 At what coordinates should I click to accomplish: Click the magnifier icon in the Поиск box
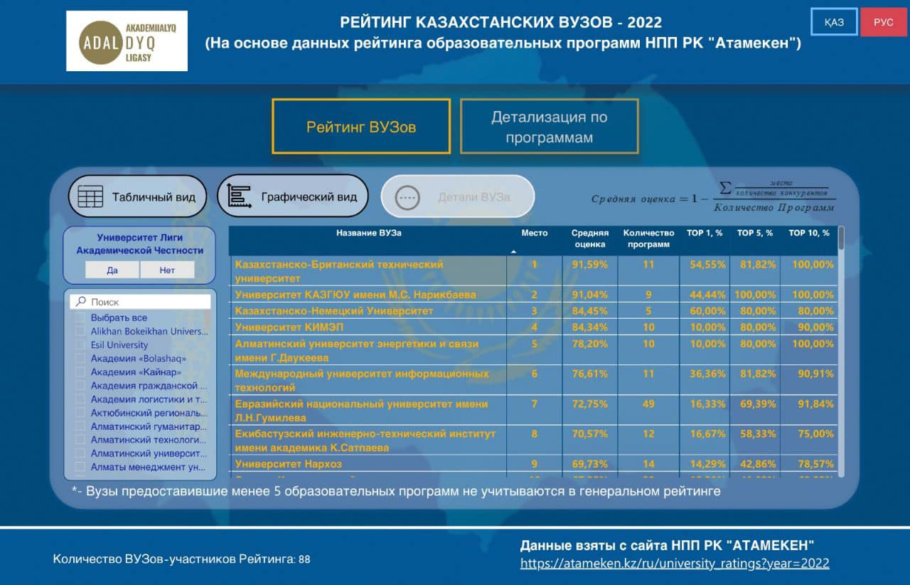(x=81, y=302)
